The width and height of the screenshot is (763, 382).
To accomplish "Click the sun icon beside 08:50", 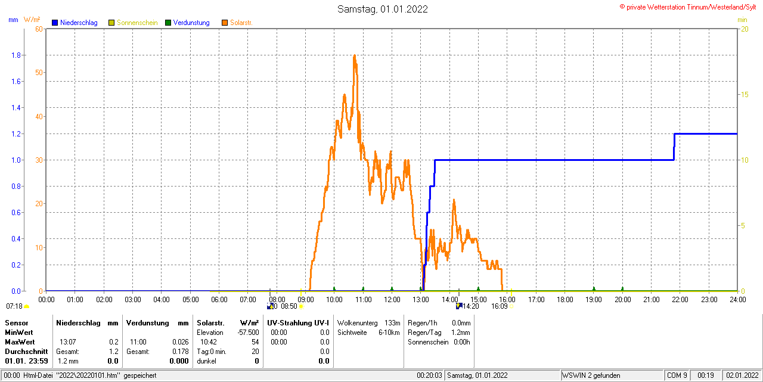I will (x=300, y=306).
